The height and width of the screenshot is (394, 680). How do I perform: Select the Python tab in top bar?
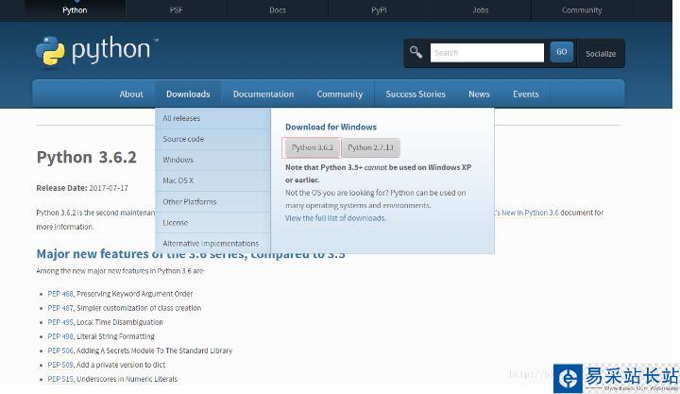pos(75,10)
